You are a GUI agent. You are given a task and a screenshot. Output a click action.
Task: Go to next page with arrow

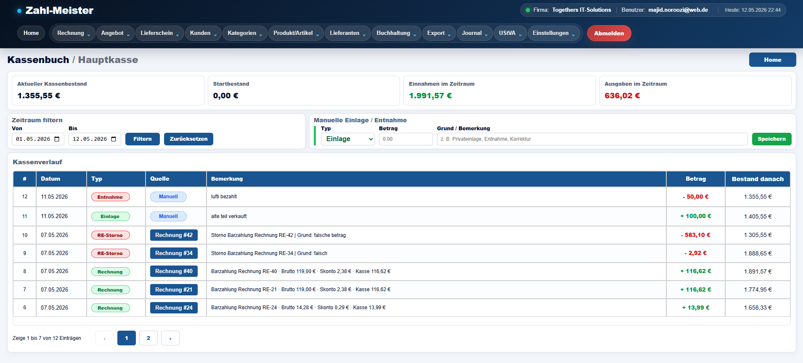coord(170,338)
